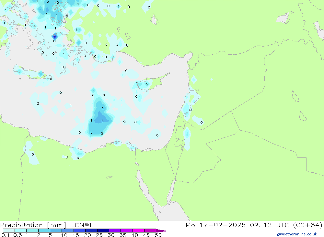Click the "25" legend scale label
Screen dimensions: 324x237
tap(99, 235)
